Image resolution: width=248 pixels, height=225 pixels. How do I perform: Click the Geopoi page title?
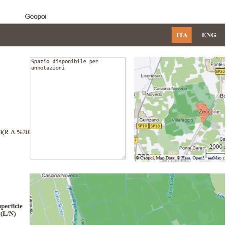coord(36,16)
